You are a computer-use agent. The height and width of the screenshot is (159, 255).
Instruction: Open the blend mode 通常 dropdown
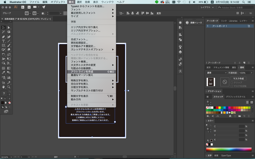[217, 73]
